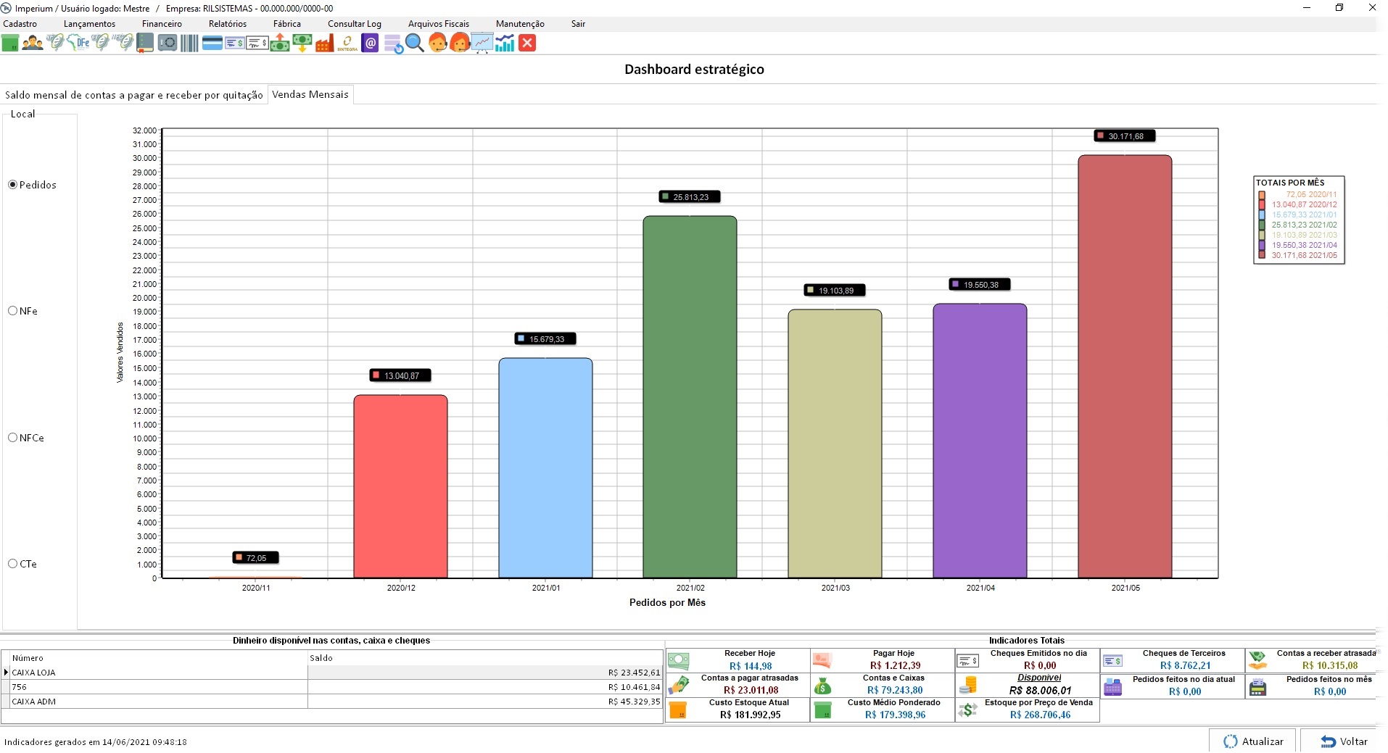1388x753 pixels.
Task: Click the red X toolbar icon
Action: (x=527, y=43)
